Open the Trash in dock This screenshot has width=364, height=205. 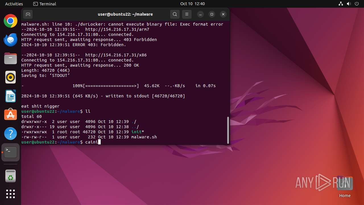click(x=11, y=176)
